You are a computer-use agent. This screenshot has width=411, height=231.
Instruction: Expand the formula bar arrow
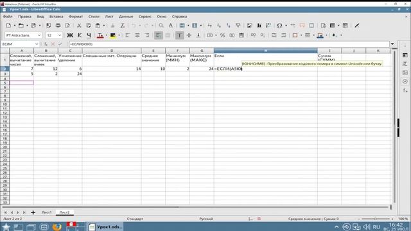[392, 44]
